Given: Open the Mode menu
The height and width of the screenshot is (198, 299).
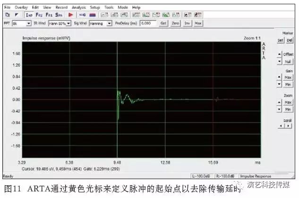Looking at the screenshot, I should (x=123, y=8).
